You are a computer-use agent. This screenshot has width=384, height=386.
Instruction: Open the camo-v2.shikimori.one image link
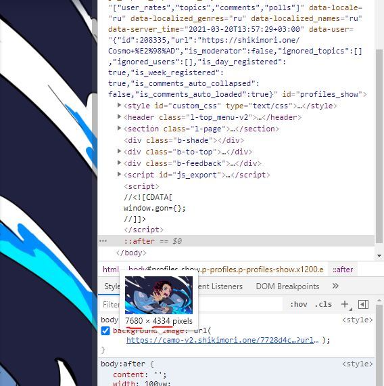coord(222,340)
